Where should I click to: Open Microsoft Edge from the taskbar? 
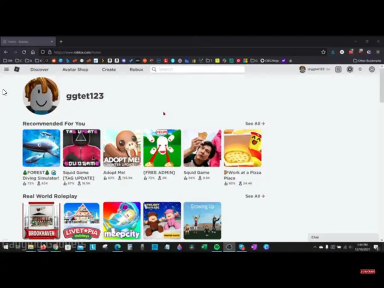pyautogui.click(x=118, y=247)
